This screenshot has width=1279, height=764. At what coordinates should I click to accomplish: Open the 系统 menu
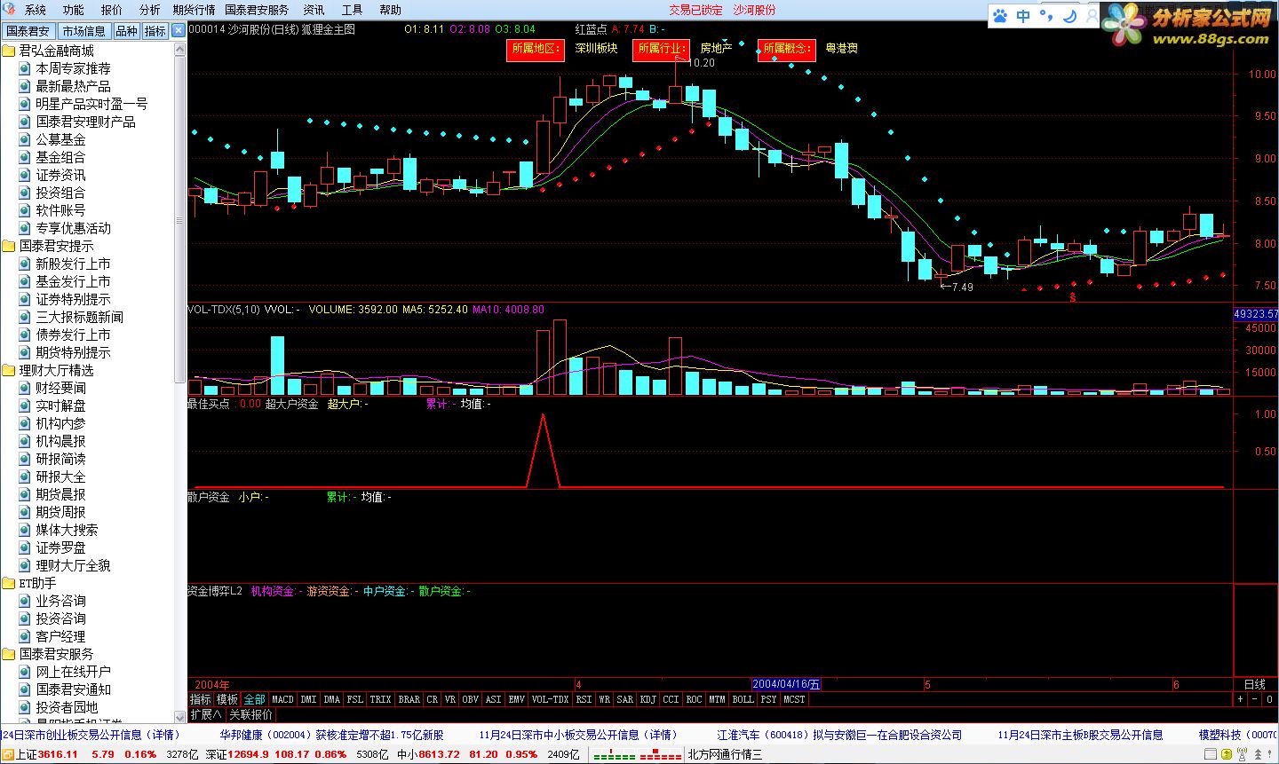36,10
